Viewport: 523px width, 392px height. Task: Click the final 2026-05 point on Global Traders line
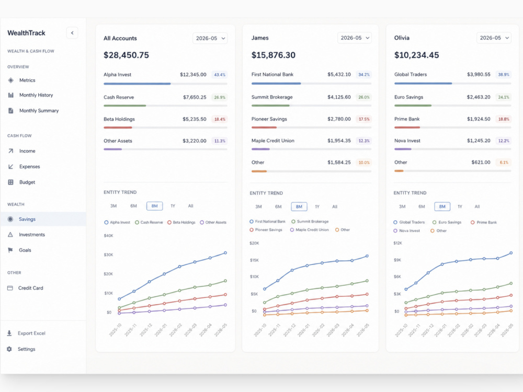[511, 253]
